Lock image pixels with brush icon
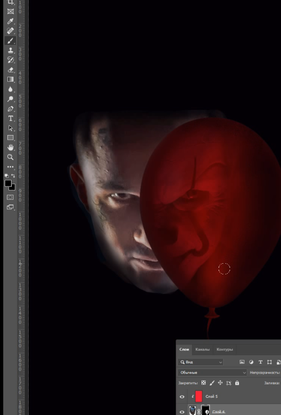Viewport: 281px width, 415px height. [x=212, y=383]
